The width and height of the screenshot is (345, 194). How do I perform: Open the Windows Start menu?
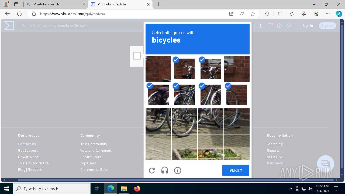[x=6, y=189]
